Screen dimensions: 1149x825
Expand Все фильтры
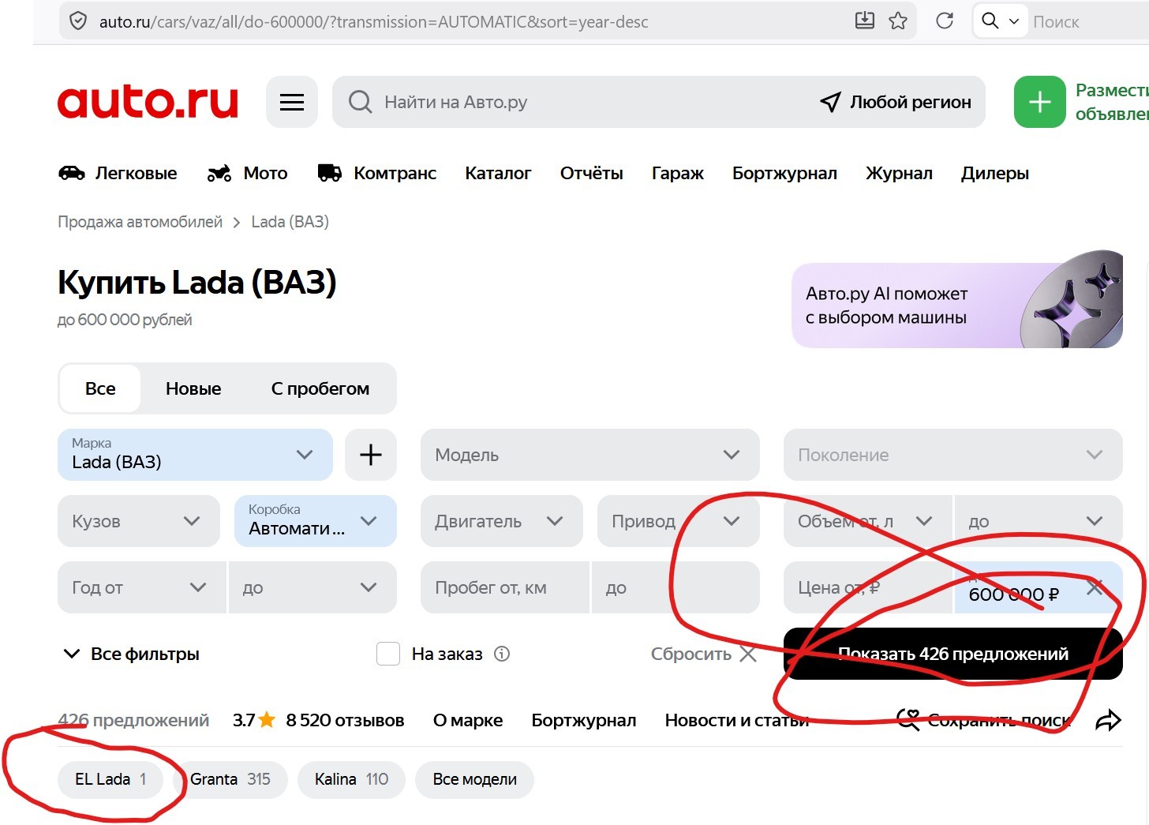tap(131, 654)
